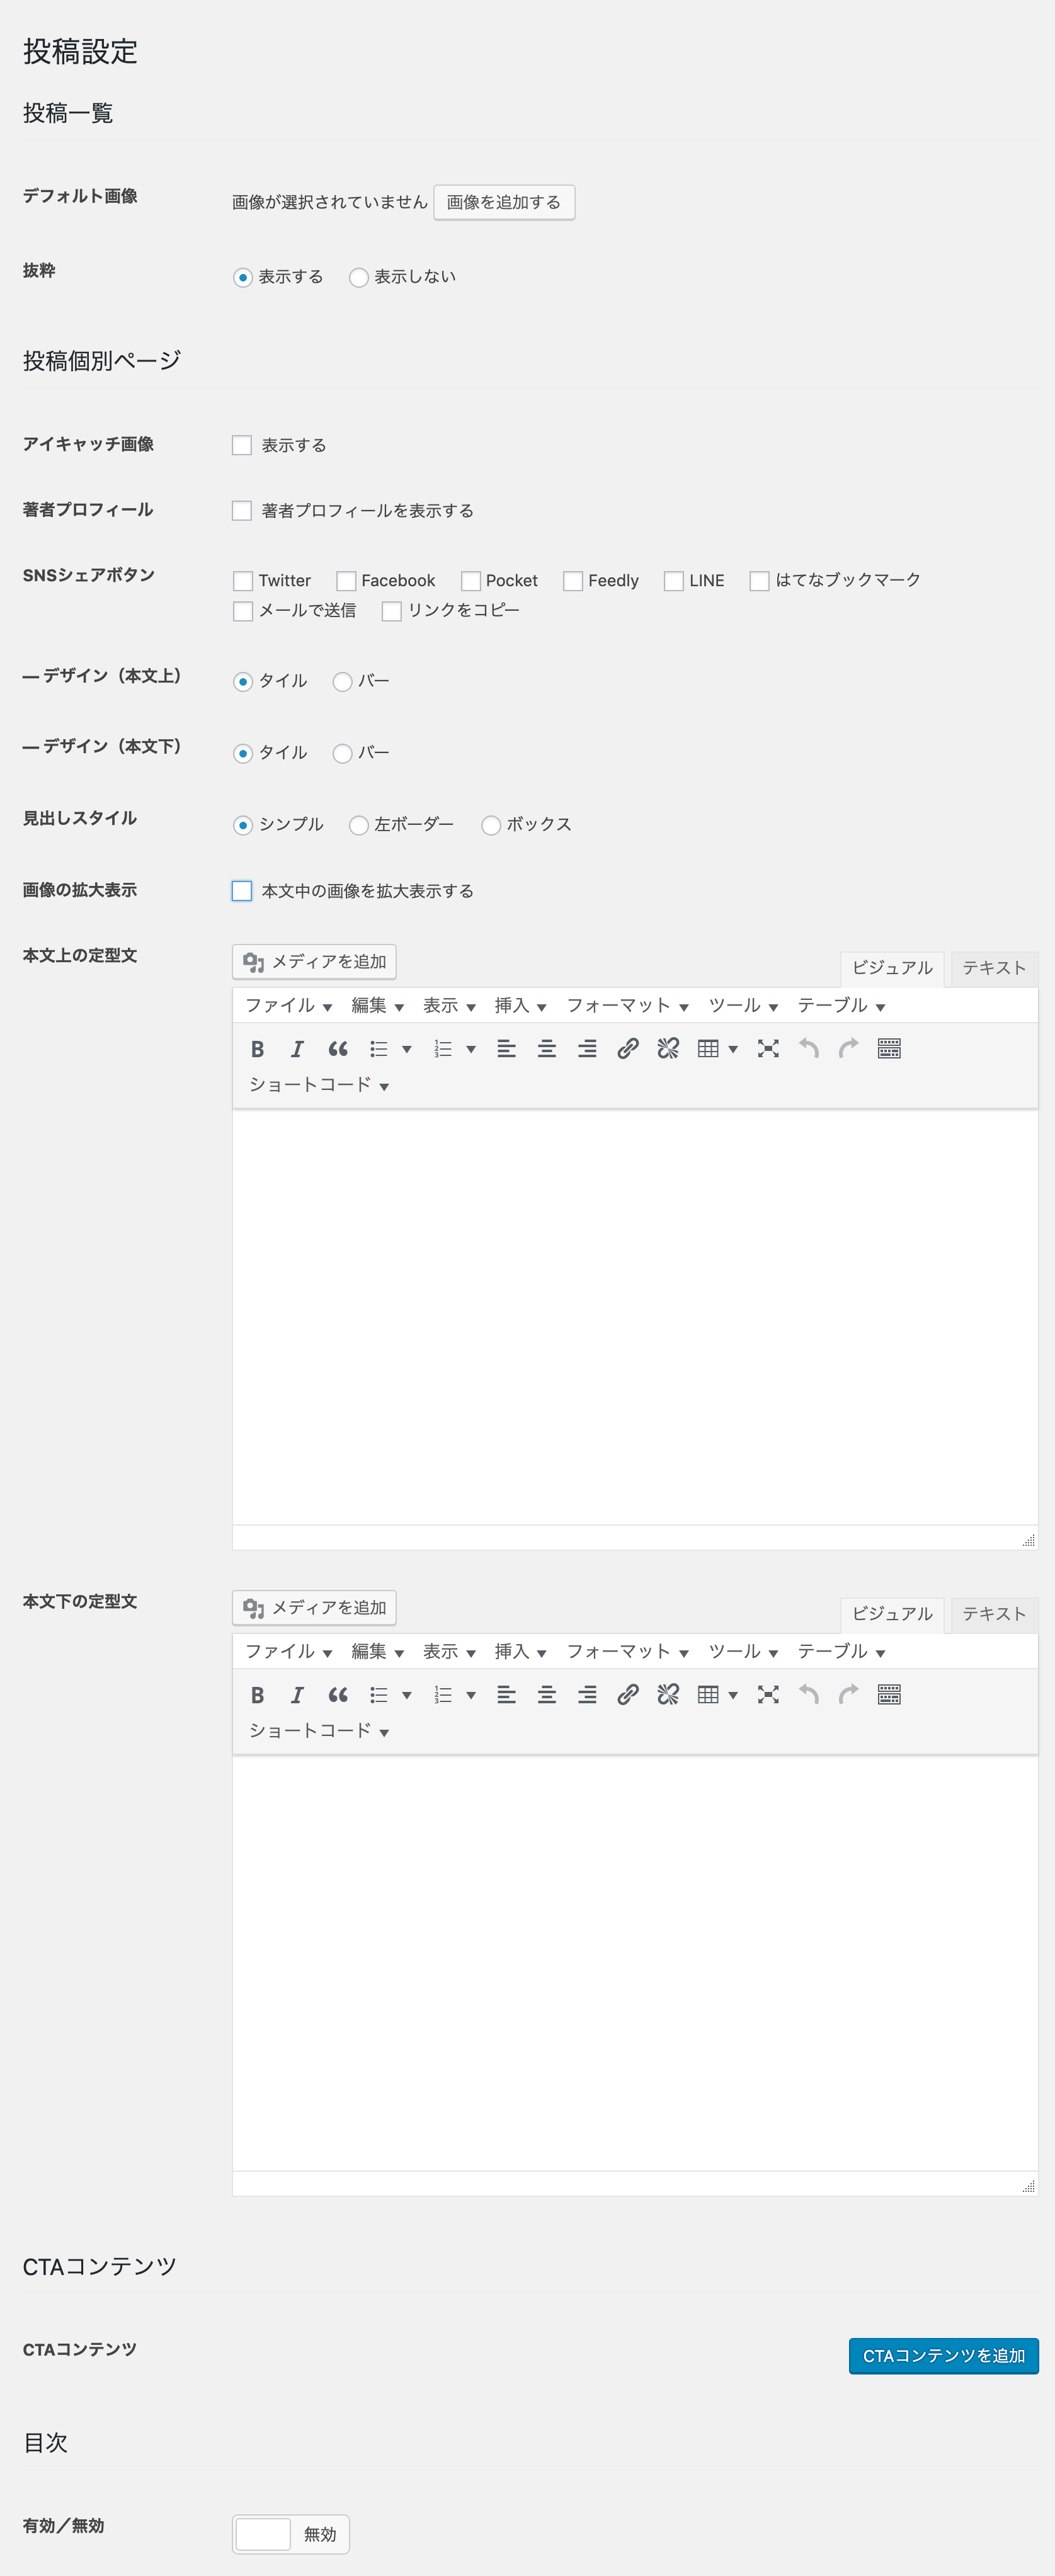
Task: Click toolbar toggle icon in 本文下の定型文 editor
Action: pyautogui.click(x=889, y=1695)
